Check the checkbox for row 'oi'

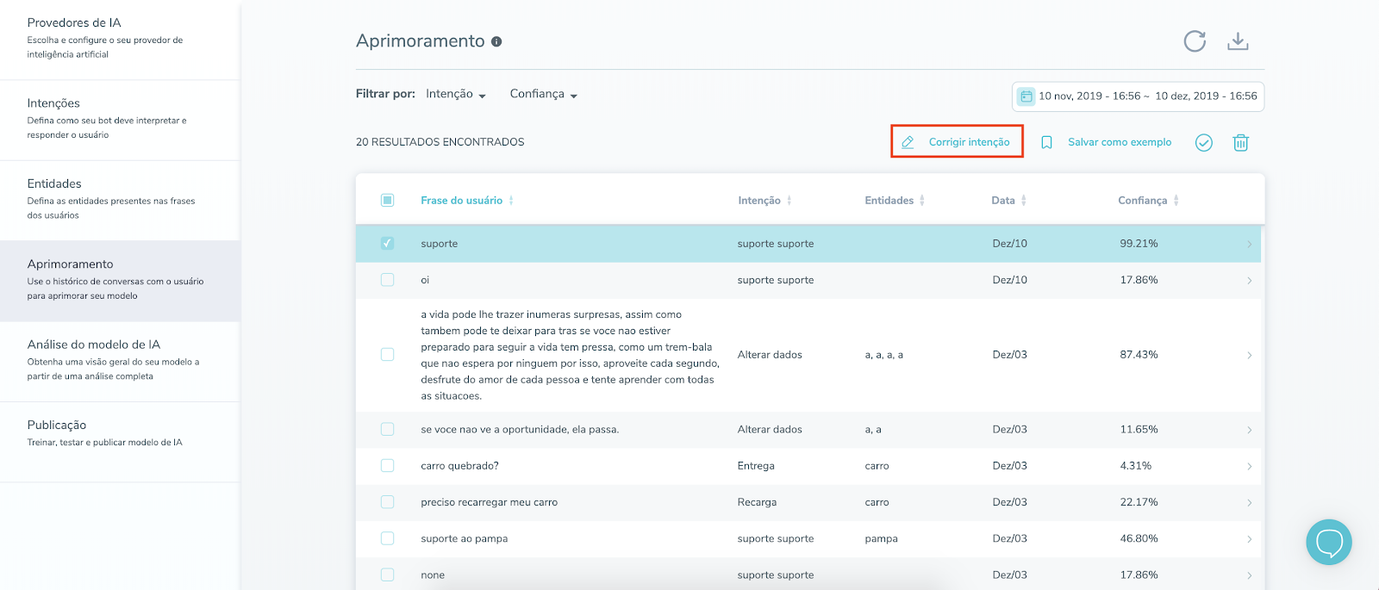(x=387, y=280)
